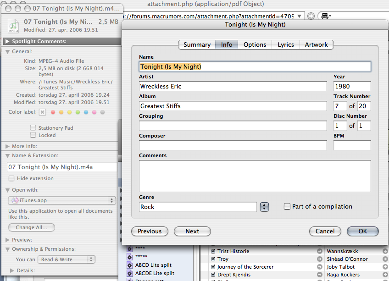389x281 pixels.
Task: Collapse the Open with section
Action: pyautogui.click(x=7, y=190)
